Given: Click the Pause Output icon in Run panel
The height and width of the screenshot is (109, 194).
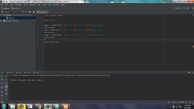Looking at the screenshot, I should click(2, 83).
